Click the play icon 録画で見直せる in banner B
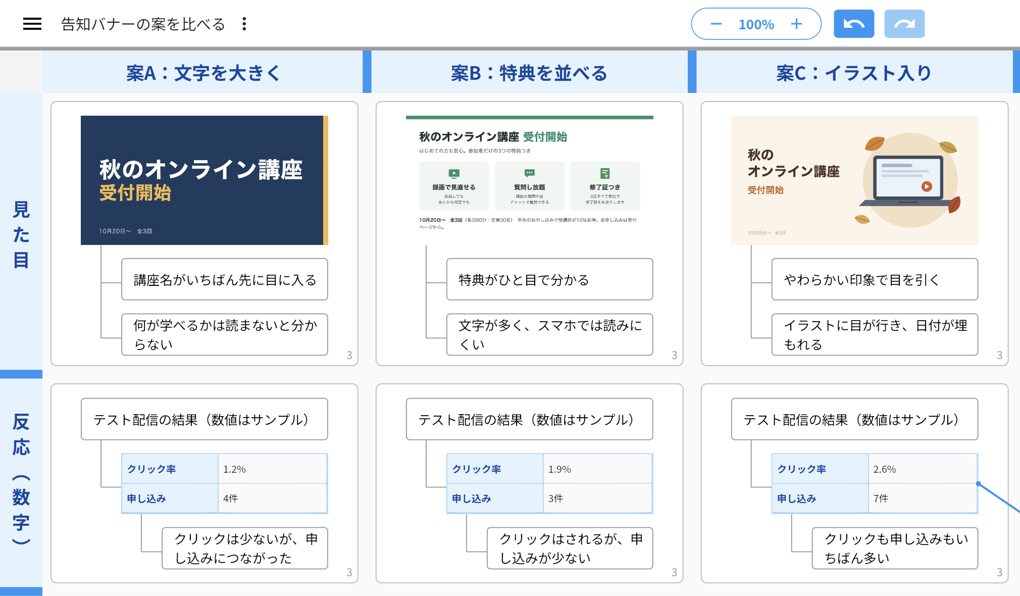1020x596 pixels. coord(454,173)
